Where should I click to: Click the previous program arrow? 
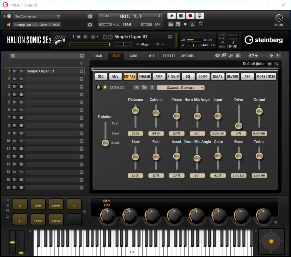coord(105,37)
